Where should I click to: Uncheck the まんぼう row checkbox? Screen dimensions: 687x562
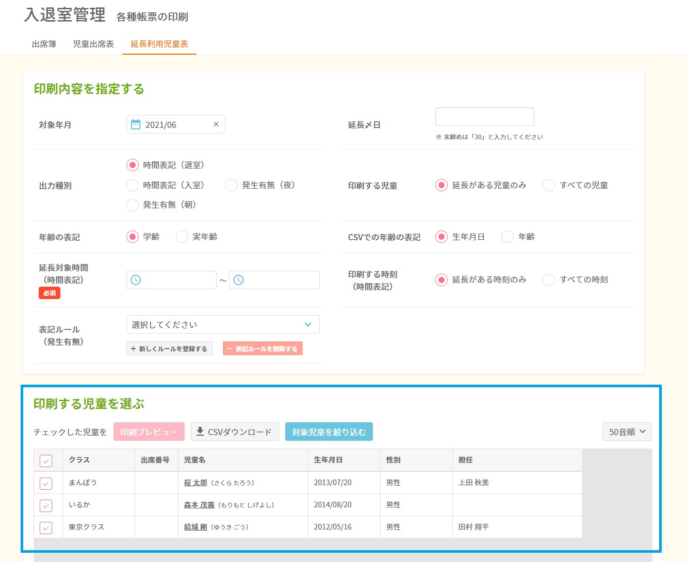click(x=46, y=483)
